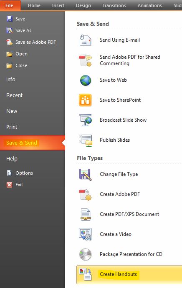
Task: Click the red Exit icon in sidebar
Action: click(9, 185)
